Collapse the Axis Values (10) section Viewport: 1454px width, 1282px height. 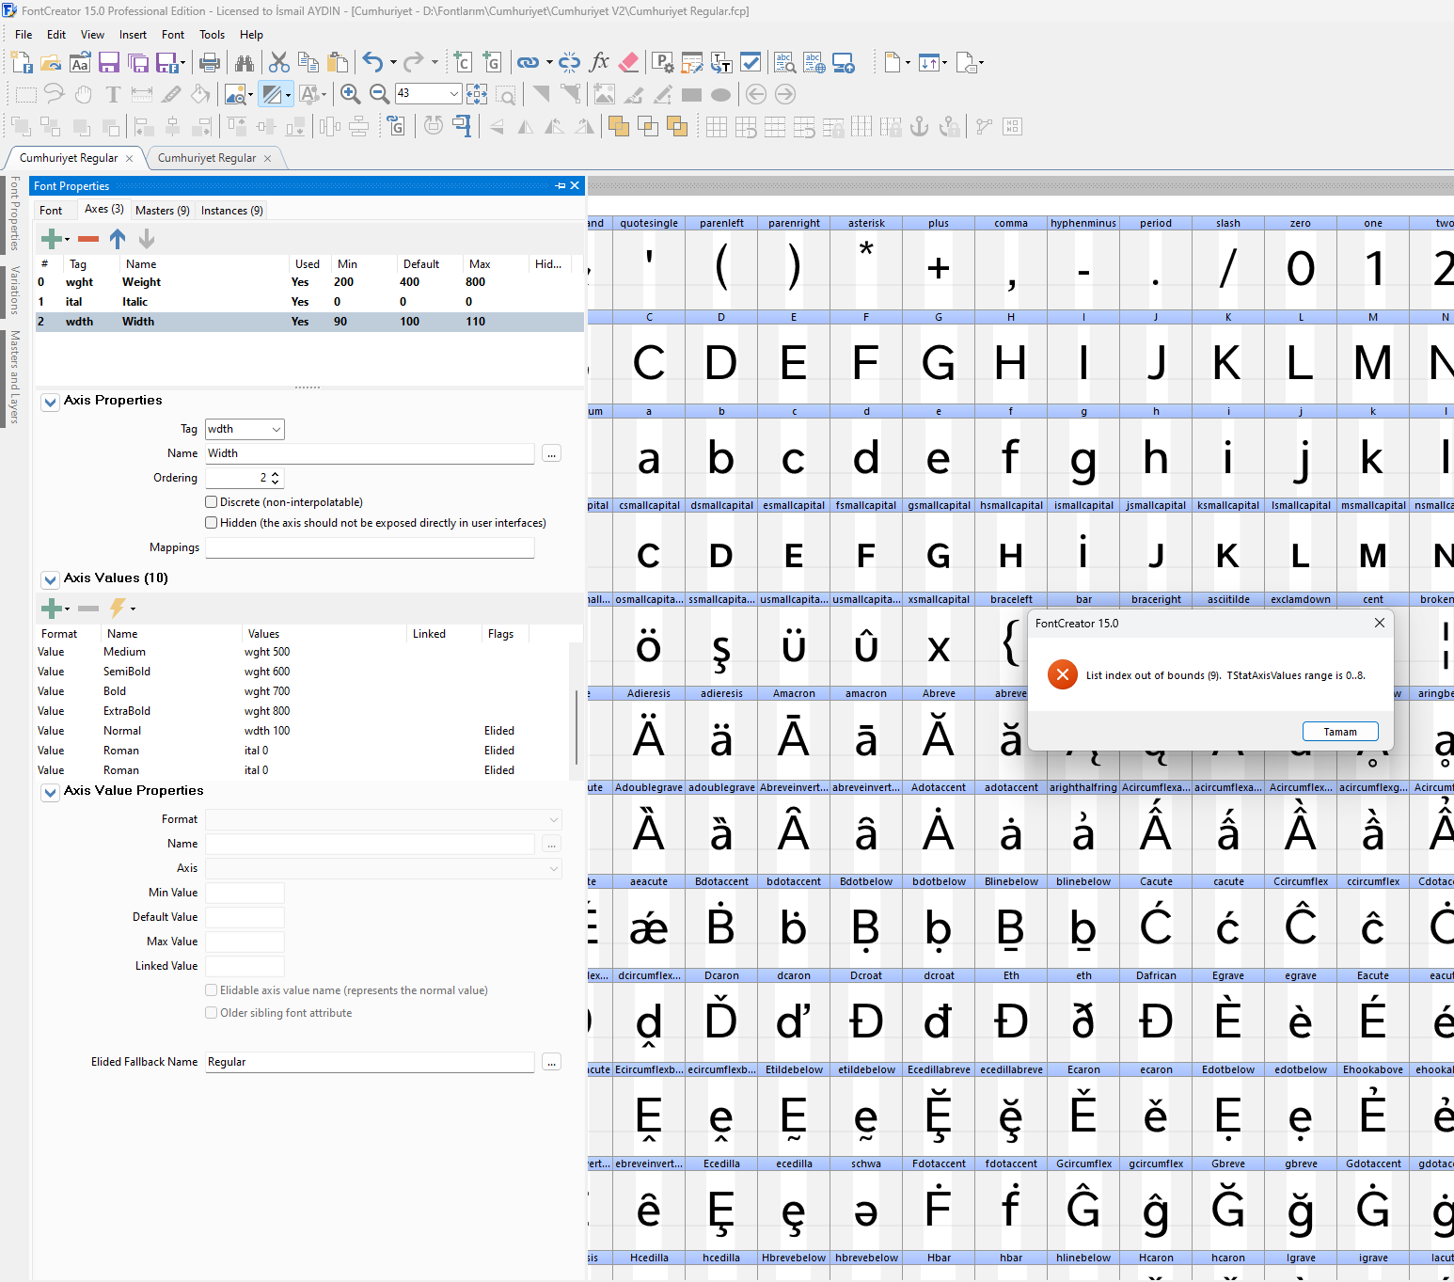coord(51,579)
